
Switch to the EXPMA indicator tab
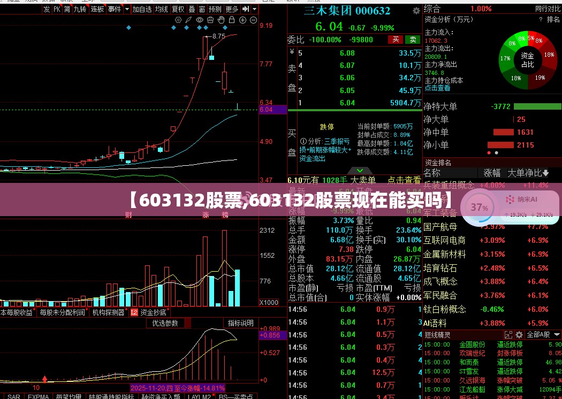[x=38, y=396]
